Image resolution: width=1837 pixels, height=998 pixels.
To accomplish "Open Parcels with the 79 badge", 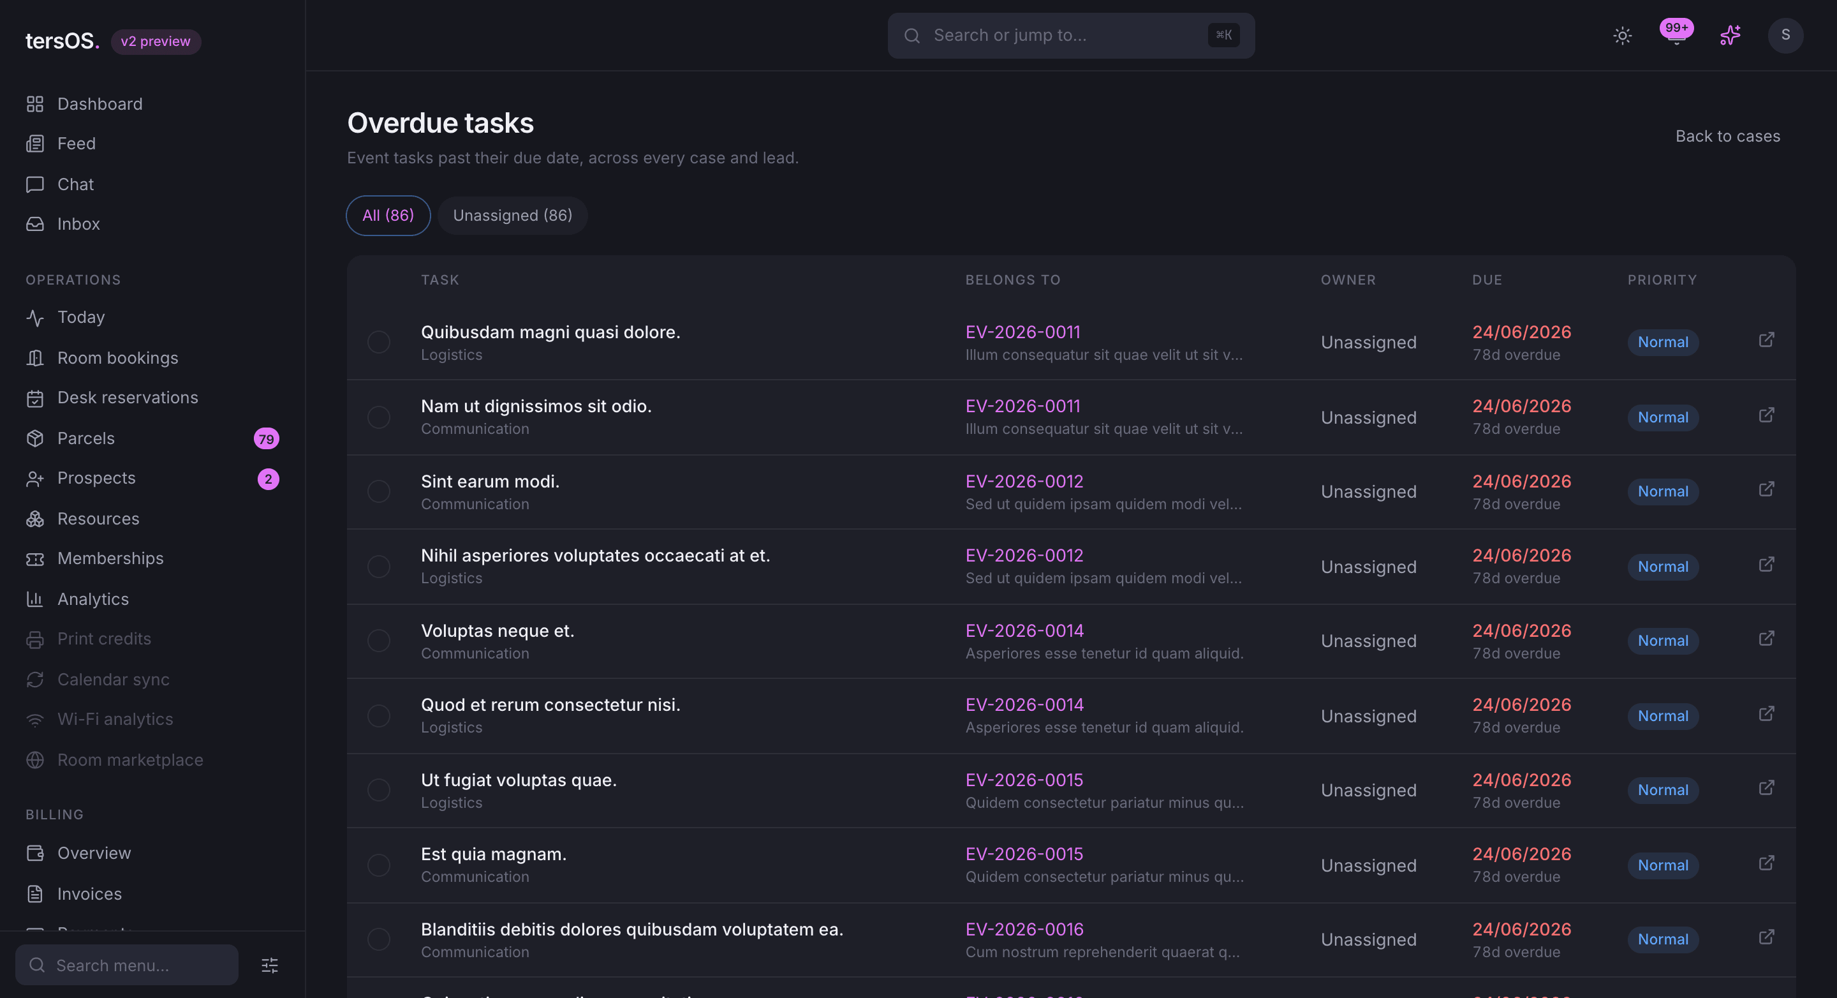I will 152,438.
